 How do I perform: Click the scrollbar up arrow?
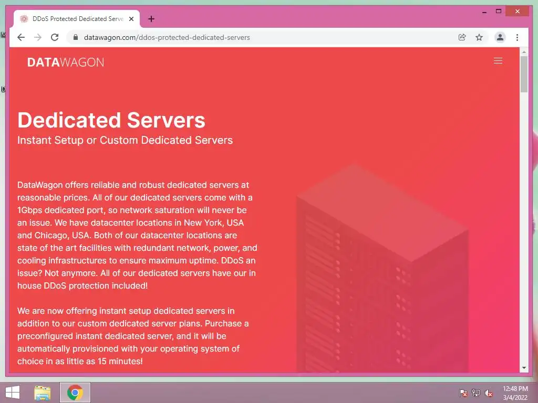click(524, 52)
